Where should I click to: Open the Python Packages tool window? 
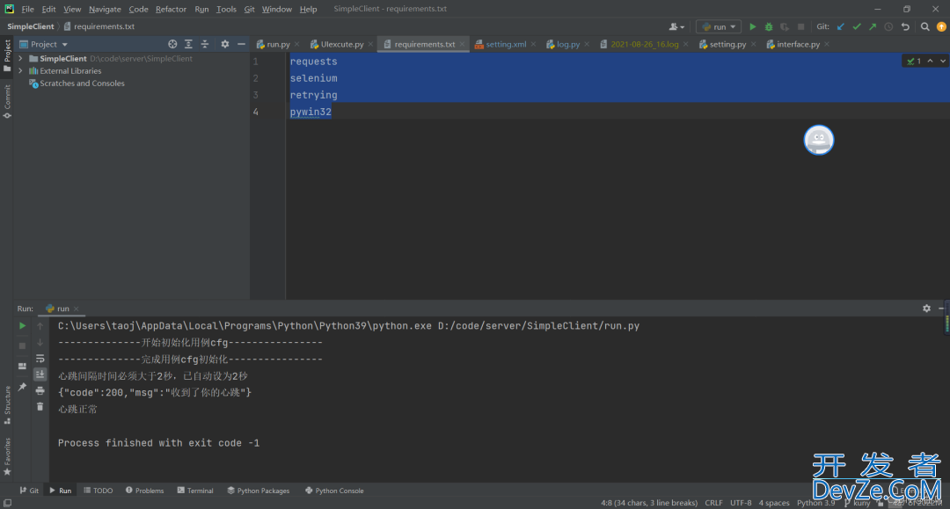click(258, 491)
